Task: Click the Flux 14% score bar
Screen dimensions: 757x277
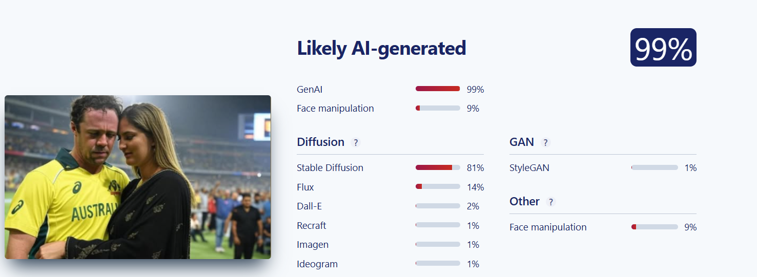Action: pos(438,187)
